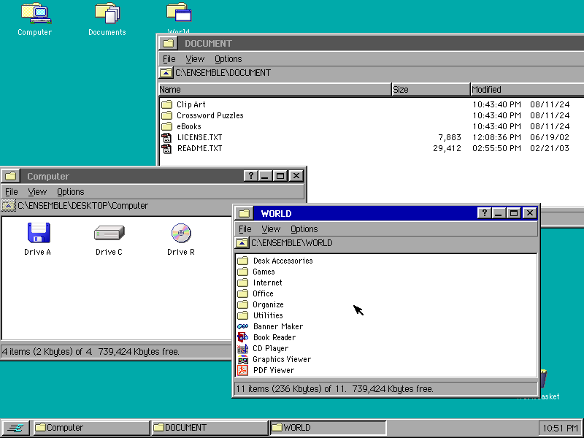Switch to DOCUMENT taskbar button
This screenshot has width=584, height=438.
pos(210,428)
